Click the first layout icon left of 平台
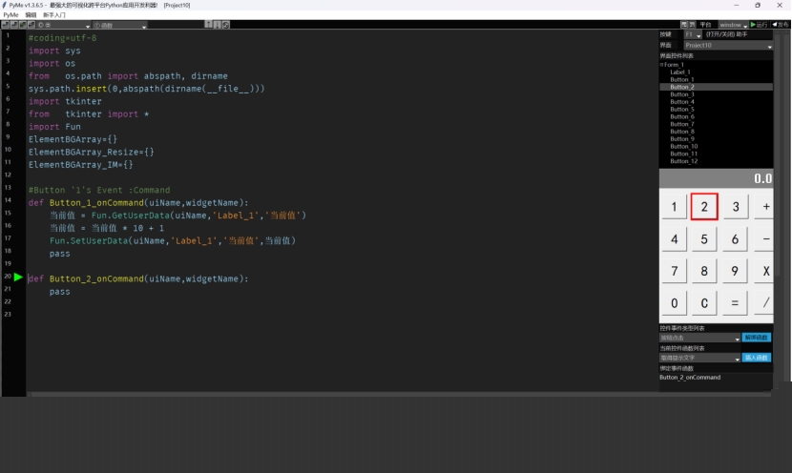792x473 pixels. [x=684, y=25]
